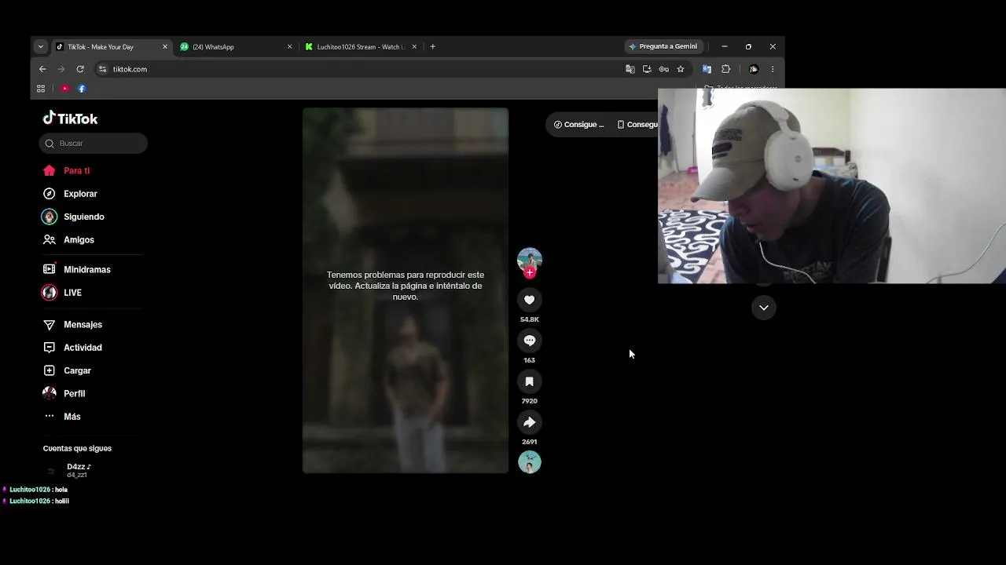Viewport: 1006px width, 565px height.
Task: Open the Siguiendo feed
Action: tap(83, 217)
